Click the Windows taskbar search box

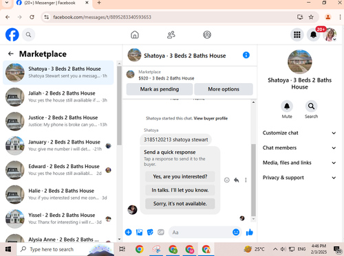tap(65, 249)
